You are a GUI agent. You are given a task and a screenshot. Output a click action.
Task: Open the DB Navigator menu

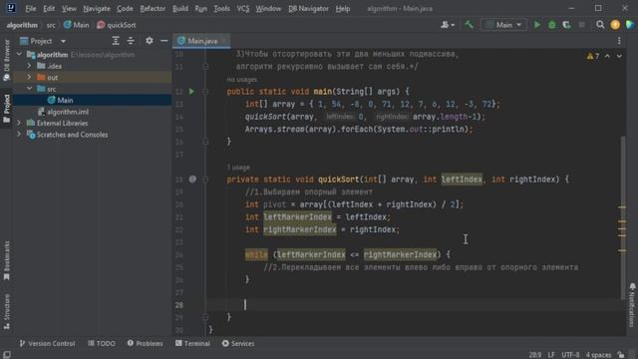(308, 9)
